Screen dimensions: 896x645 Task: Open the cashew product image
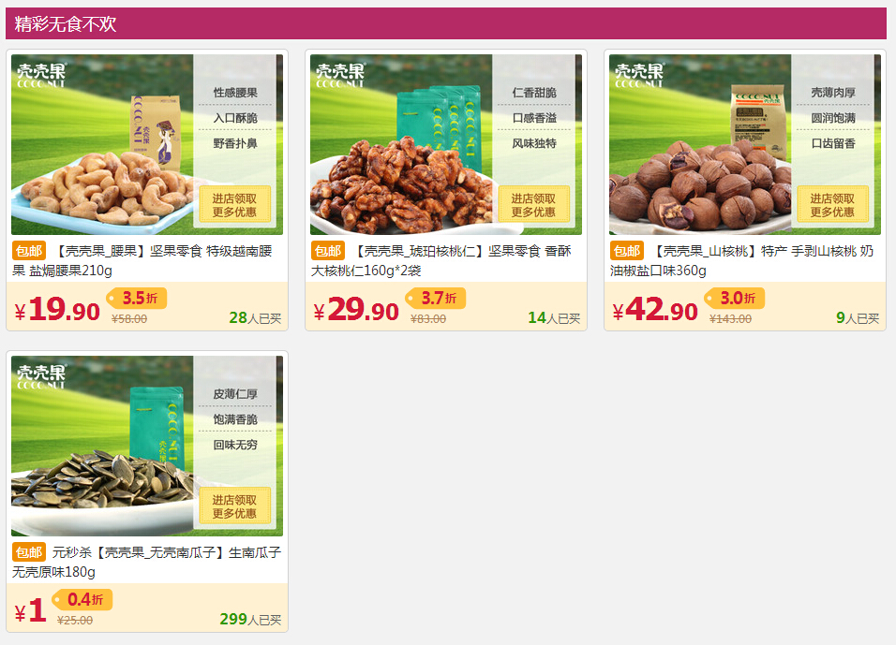pyautogui.click(x=147, y=144)
